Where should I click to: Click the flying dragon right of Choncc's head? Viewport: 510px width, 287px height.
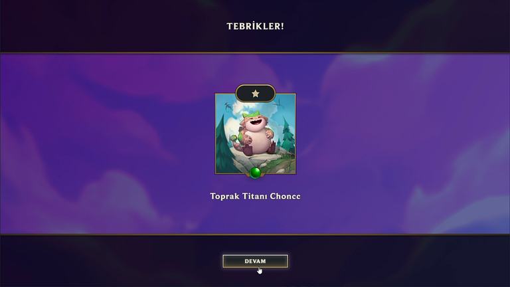279,104
